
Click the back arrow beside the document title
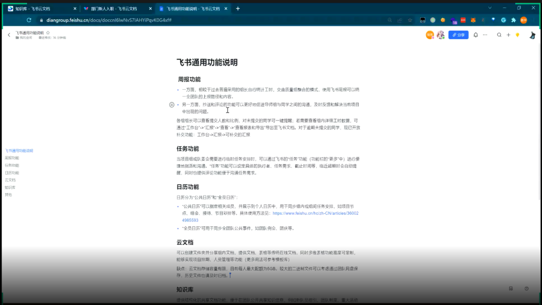9,35
